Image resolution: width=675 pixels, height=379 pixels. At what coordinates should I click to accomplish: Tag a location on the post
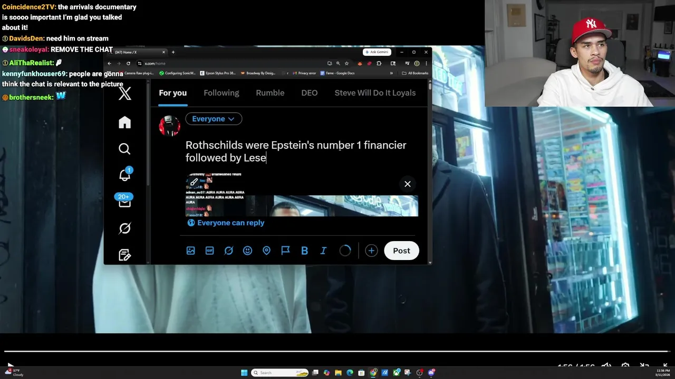(x=266, y=251)
